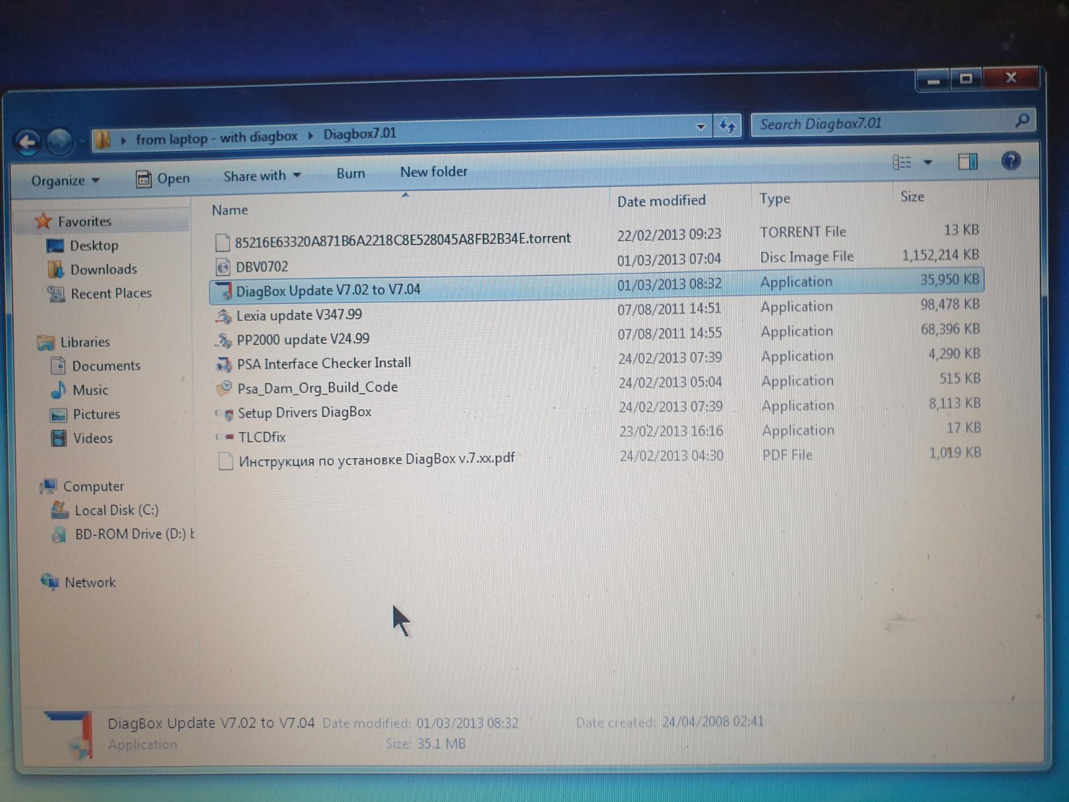
Task: Open Help via the question mark icon
Action: pos(1011,161)
